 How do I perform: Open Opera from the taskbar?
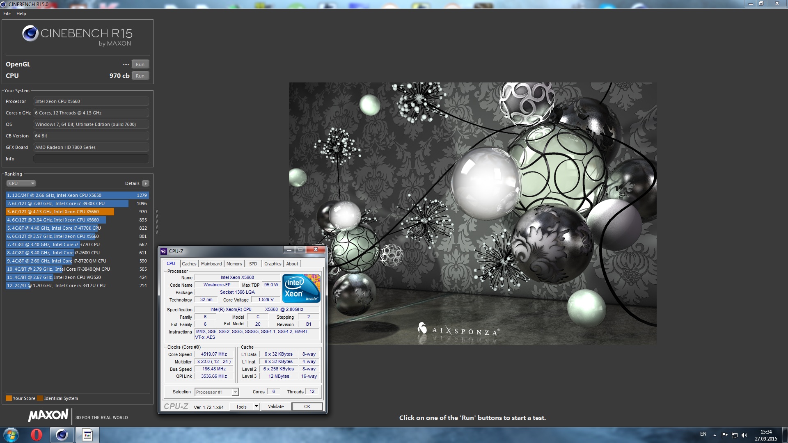(x=36, y=434)
